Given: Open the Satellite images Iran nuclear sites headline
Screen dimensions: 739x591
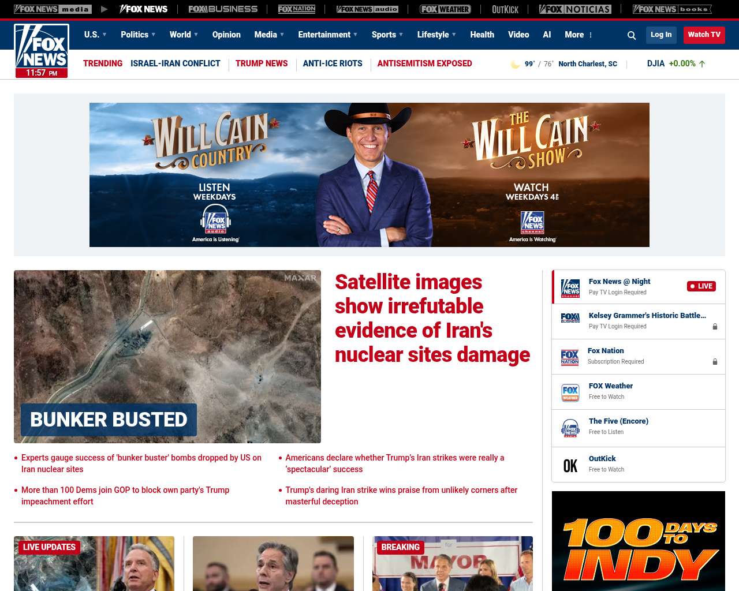Looking at the screenshot, I should 432,318.
